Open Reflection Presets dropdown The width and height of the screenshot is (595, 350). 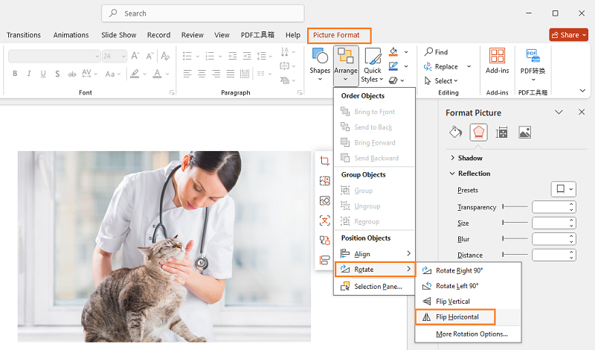pos(564,189)
